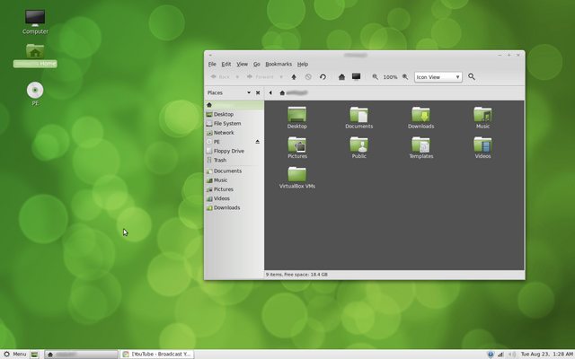Open the Menu button on panel
The image size is (575, 359).
(x=14, y=355)
